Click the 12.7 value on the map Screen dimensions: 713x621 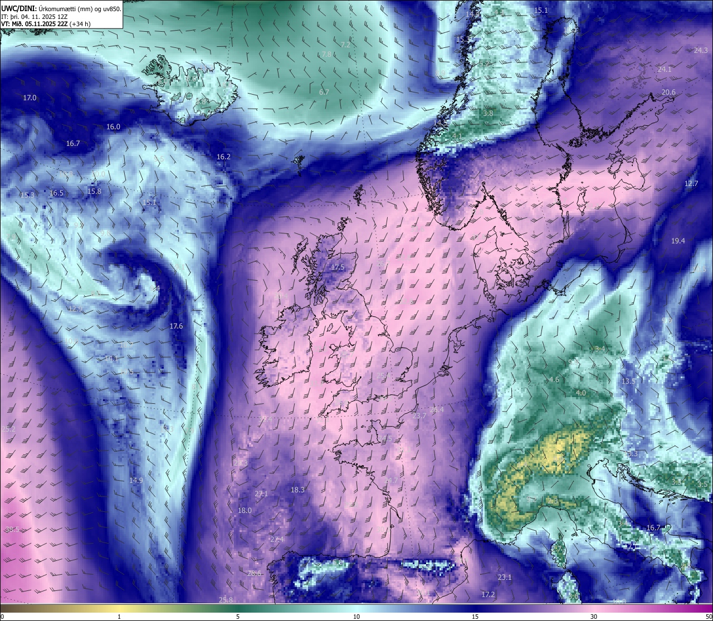[691, 184]
